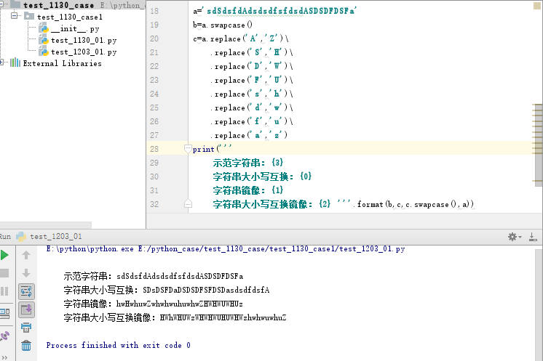Click the print output icon
Image resolution: width=543 pixels, height=361 pixels.
click(26, 329)
